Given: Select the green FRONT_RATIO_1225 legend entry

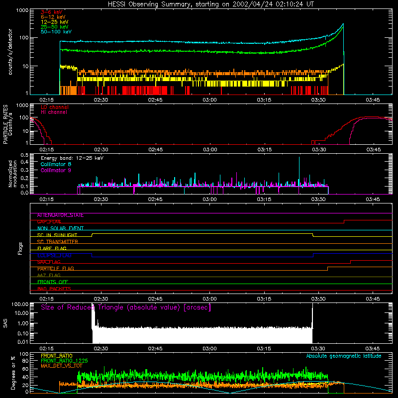Looking at the screenshot, I should [x=64, y=361].
